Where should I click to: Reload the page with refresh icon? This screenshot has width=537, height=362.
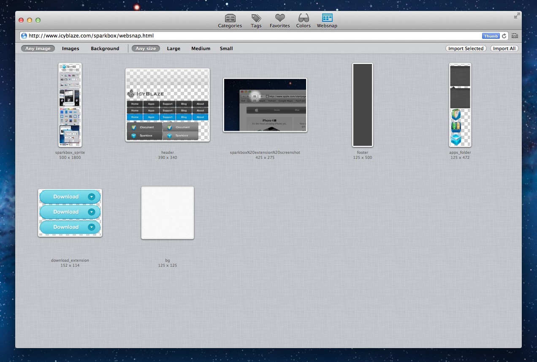tap(504, 36)
